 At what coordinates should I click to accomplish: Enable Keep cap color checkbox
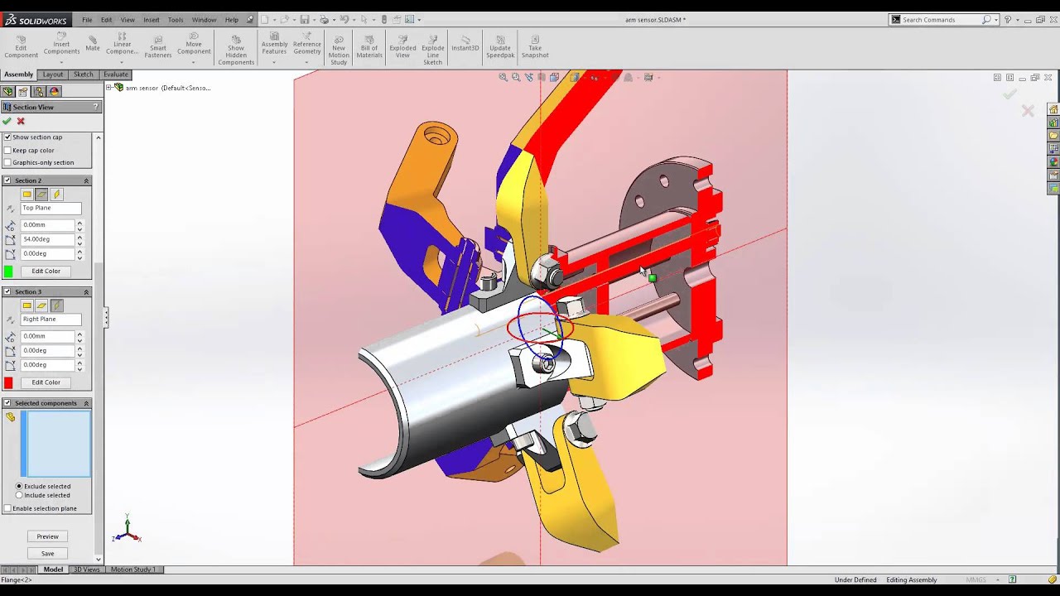(x=7, y=151)
